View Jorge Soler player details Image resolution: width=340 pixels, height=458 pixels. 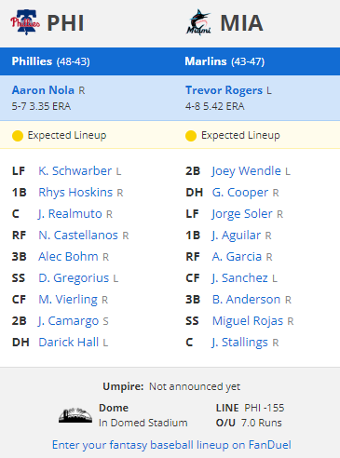tap(242, 214)
